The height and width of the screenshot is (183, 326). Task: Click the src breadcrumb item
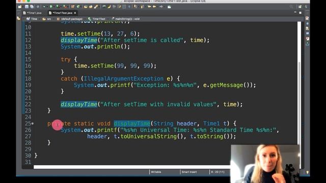tap(47, 19)
